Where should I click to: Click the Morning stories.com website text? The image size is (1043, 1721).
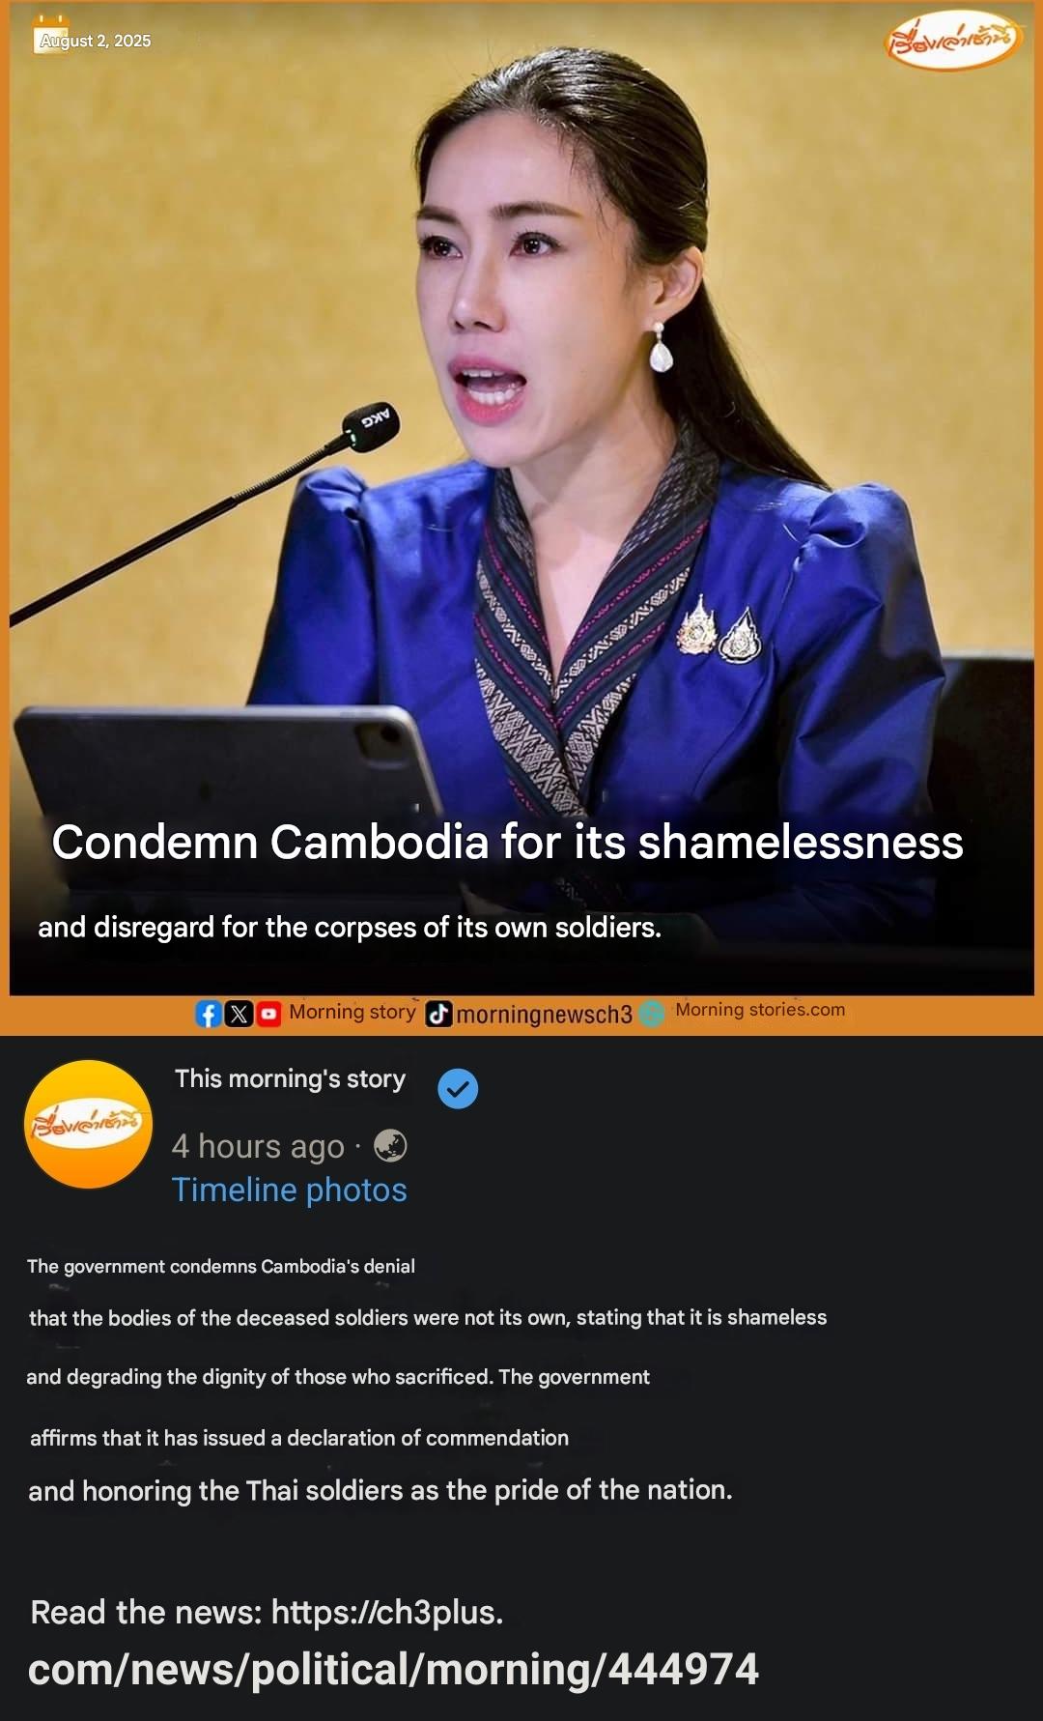click(760, 1010)
